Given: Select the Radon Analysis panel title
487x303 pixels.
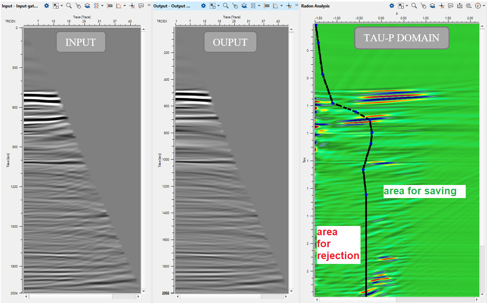Looking at the screenshot, I should 316,6.
